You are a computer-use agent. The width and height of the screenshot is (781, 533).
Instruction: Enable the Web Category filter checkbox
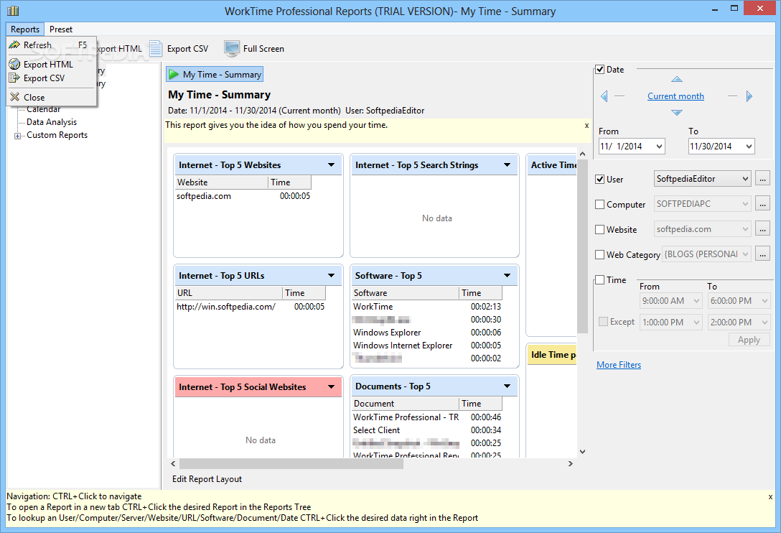[599, 255]
